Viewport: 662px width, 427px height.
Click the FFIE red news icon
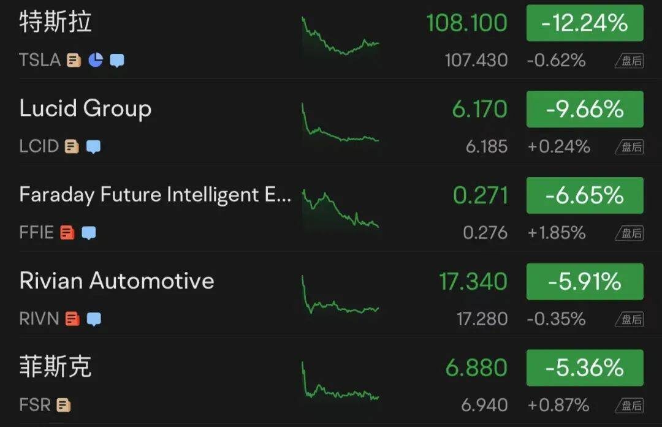click(x=67, y=232)
